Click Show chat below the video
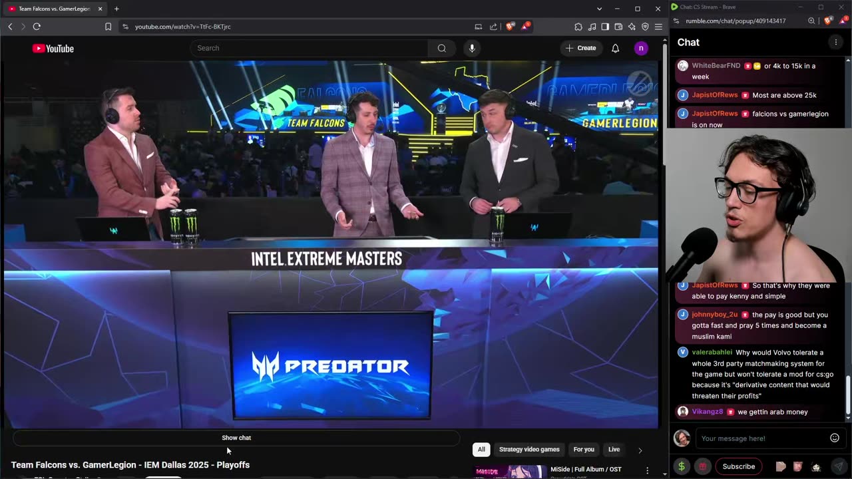Screen dimensions: 852x479 click(236, 438)
